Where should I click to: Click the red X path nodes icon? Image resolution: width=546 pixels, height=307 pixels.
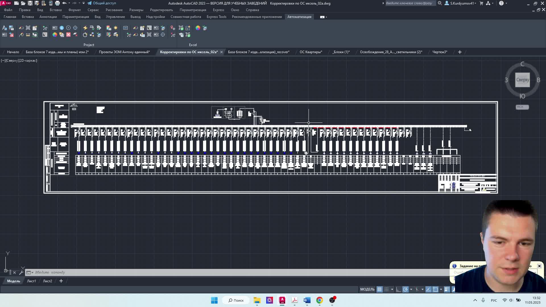point(173,35)
